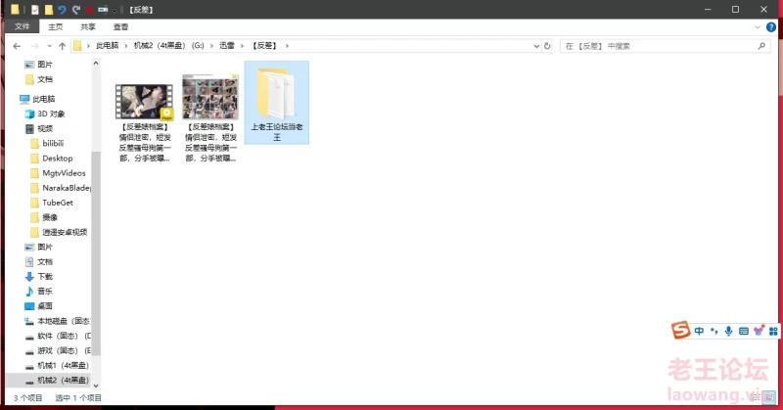
Task: Click the red Delete quick access icon
Action: click(x=89, y=10)
